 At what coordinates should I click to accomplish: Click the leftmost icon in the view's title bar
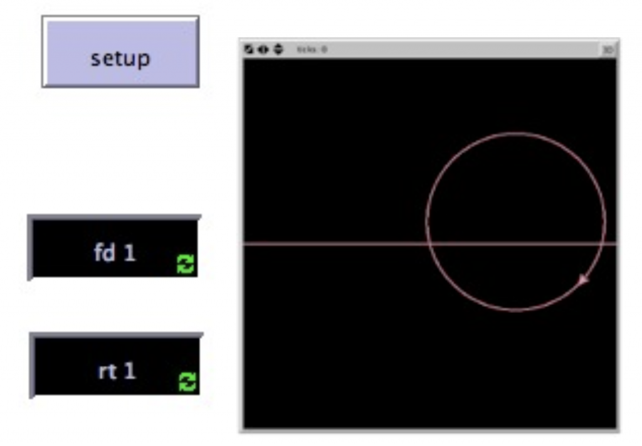(249, 49)
